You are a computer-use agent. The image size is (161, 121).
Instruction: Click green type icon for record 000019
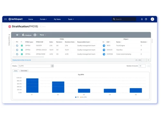click(x=22, y=45)
